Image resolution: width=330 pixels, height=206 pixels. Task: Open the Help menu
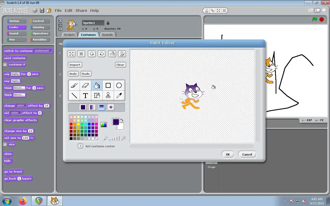(94, 11)
